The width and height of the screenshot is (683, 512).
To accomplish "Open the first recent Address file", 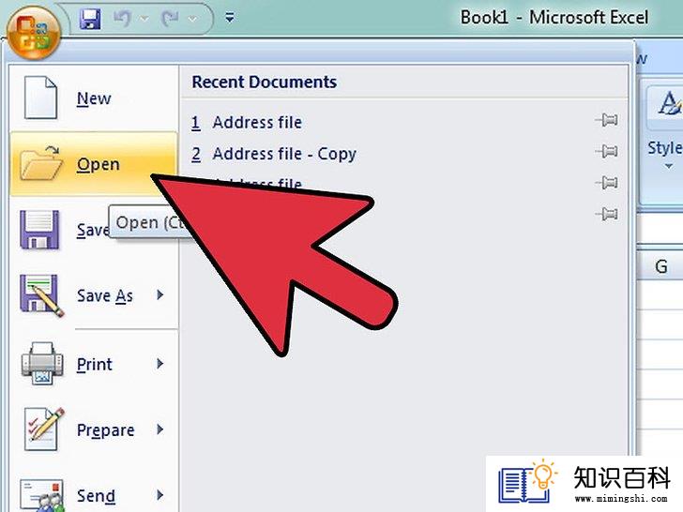I will point(257,122).
